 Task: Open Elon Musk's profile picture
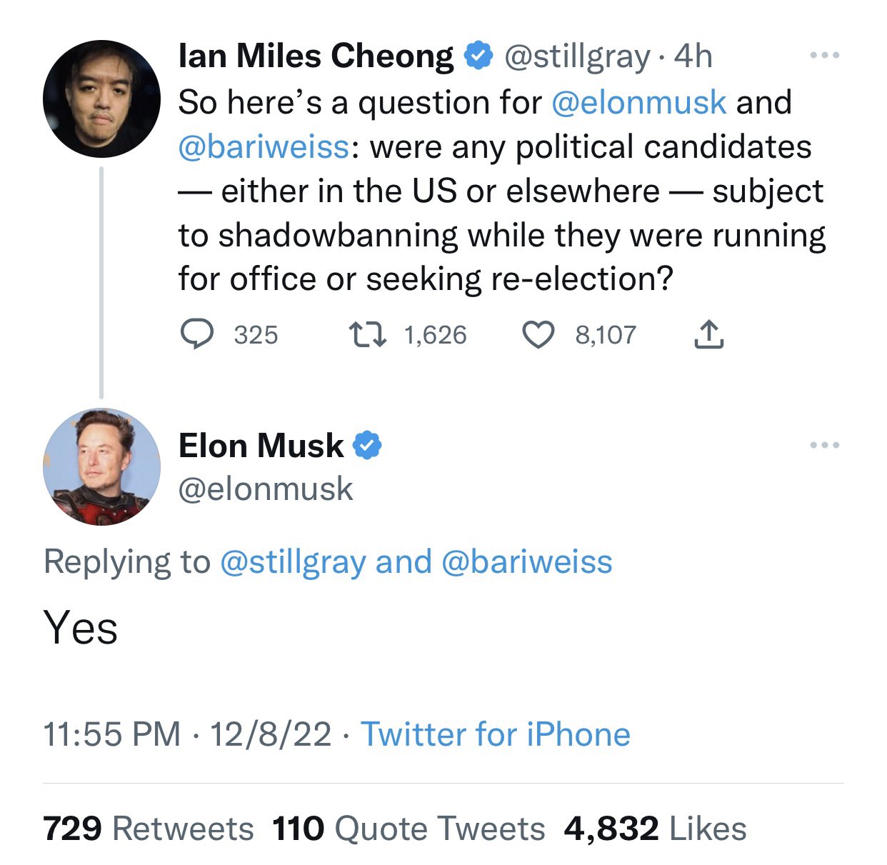tap(101, 467)
